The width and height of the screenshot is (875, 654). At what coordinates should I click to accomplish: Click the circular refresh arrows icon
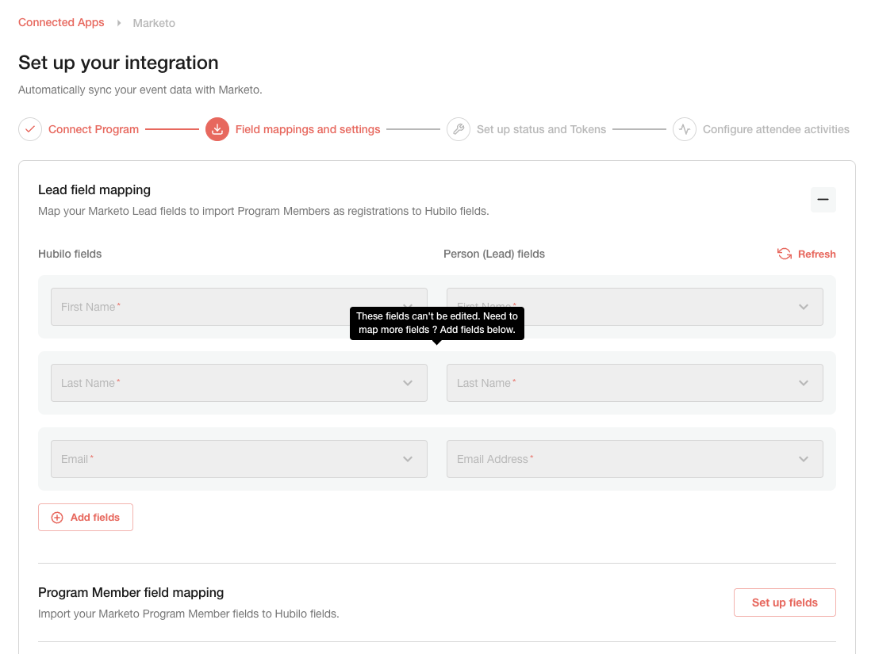coord(784,254)
